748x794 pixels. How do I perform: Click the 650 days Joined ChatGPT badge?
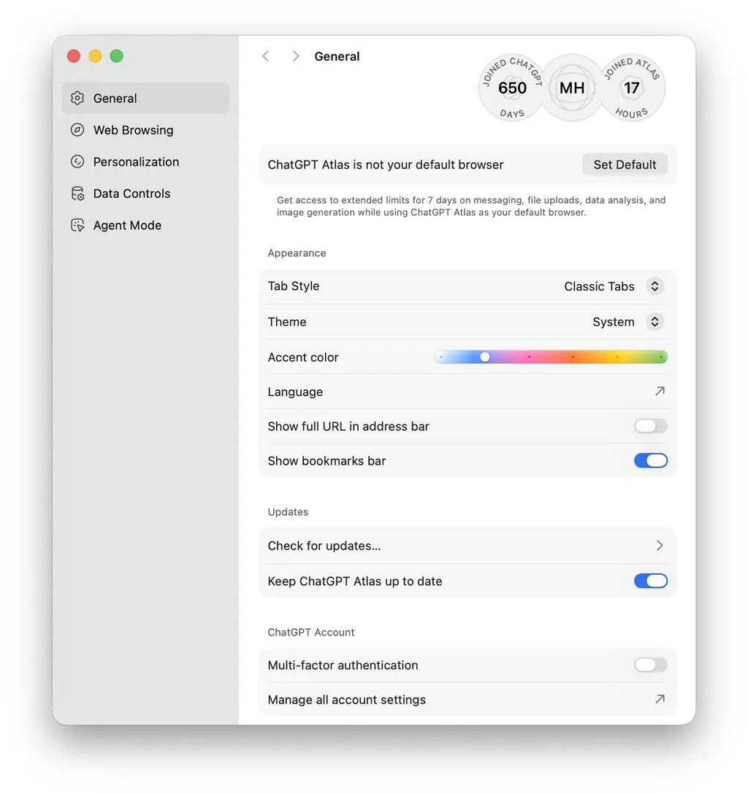[512, 87]
